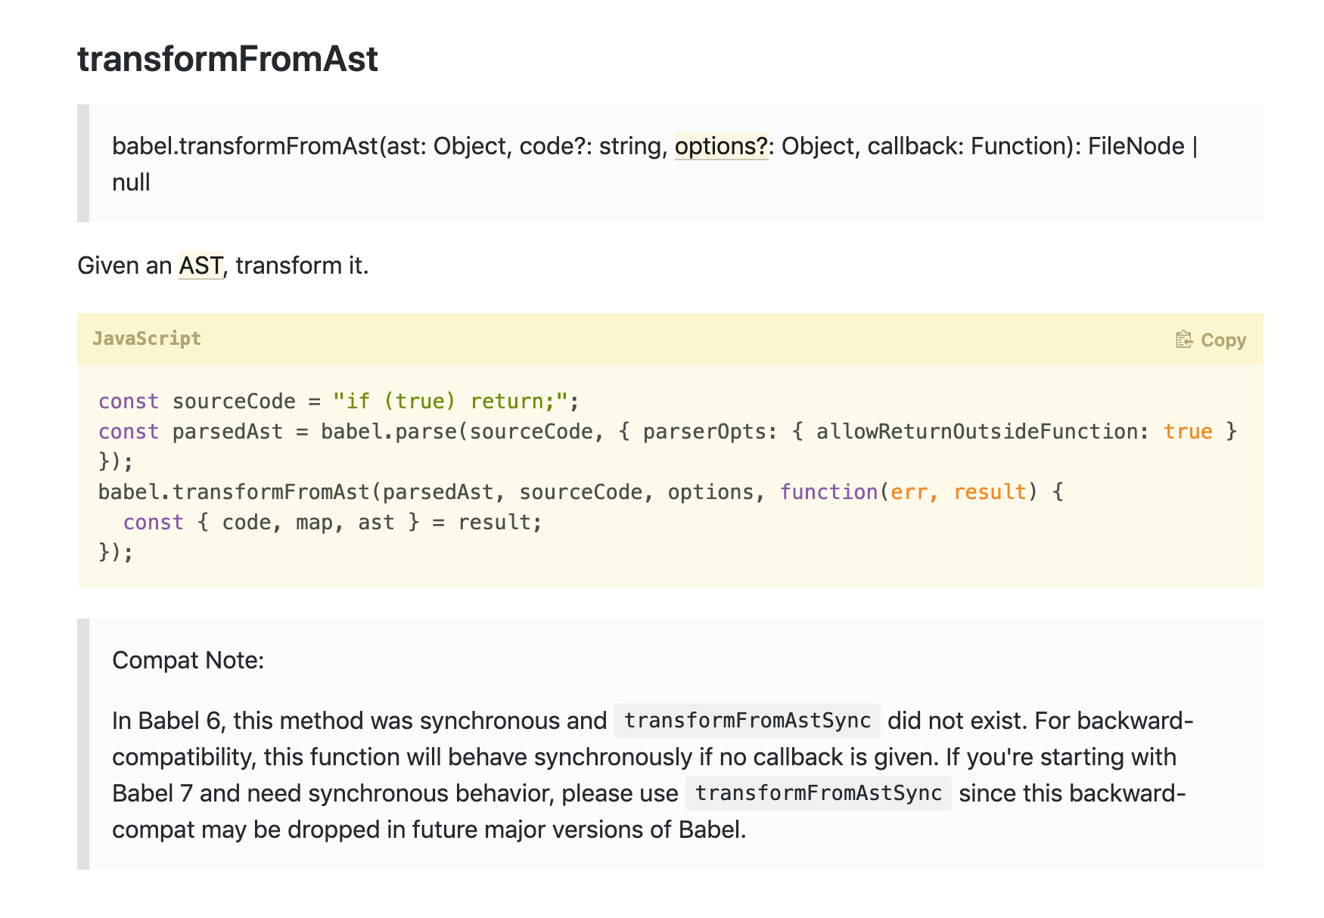The width and height of the screenshot is (1324, 918).
Task: Click the "Compat Note:" label
Action: pyautogui.click(x=188, y=660)
